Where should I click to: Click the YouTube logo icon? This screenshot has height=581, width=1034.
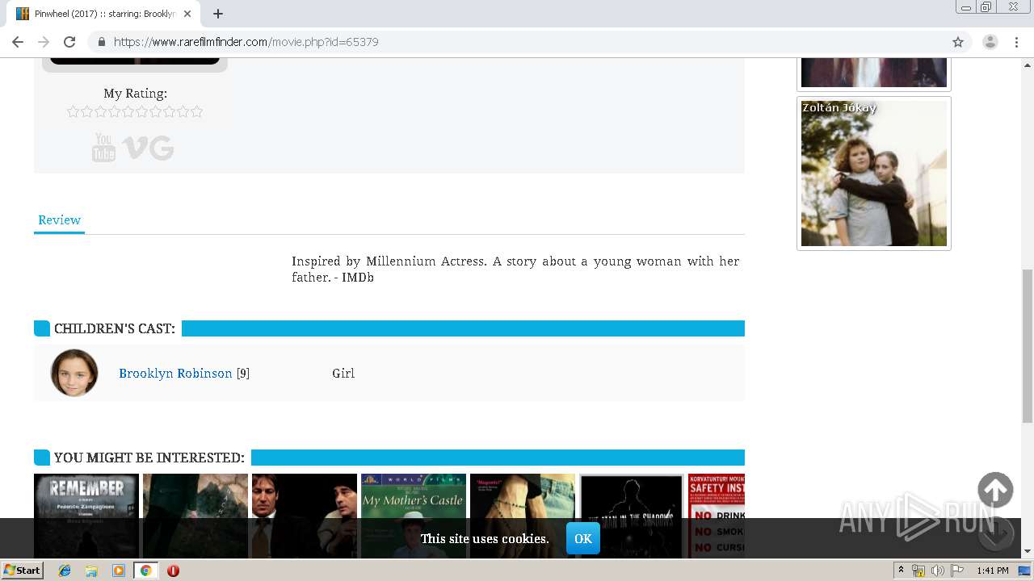click(103, 148)
